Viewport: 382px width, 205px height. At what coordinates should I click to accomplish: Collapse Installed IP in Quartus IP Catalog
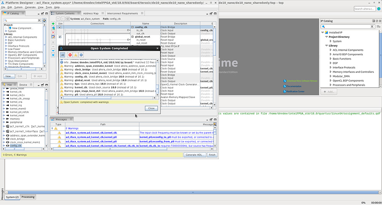[322, 32]
